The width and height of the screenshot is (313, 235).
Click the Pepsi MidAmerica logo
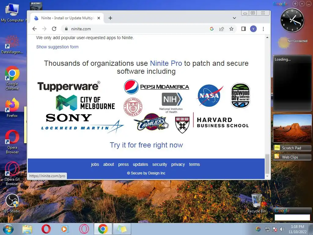pyautogui.click(x=156, y=87)
